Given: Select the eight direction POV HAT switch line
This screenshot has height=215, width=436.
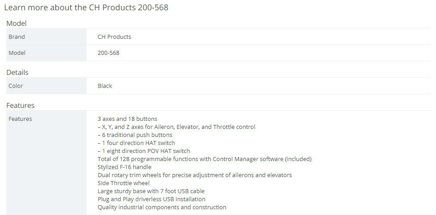Looking at the screenshot, I should 144,151.
